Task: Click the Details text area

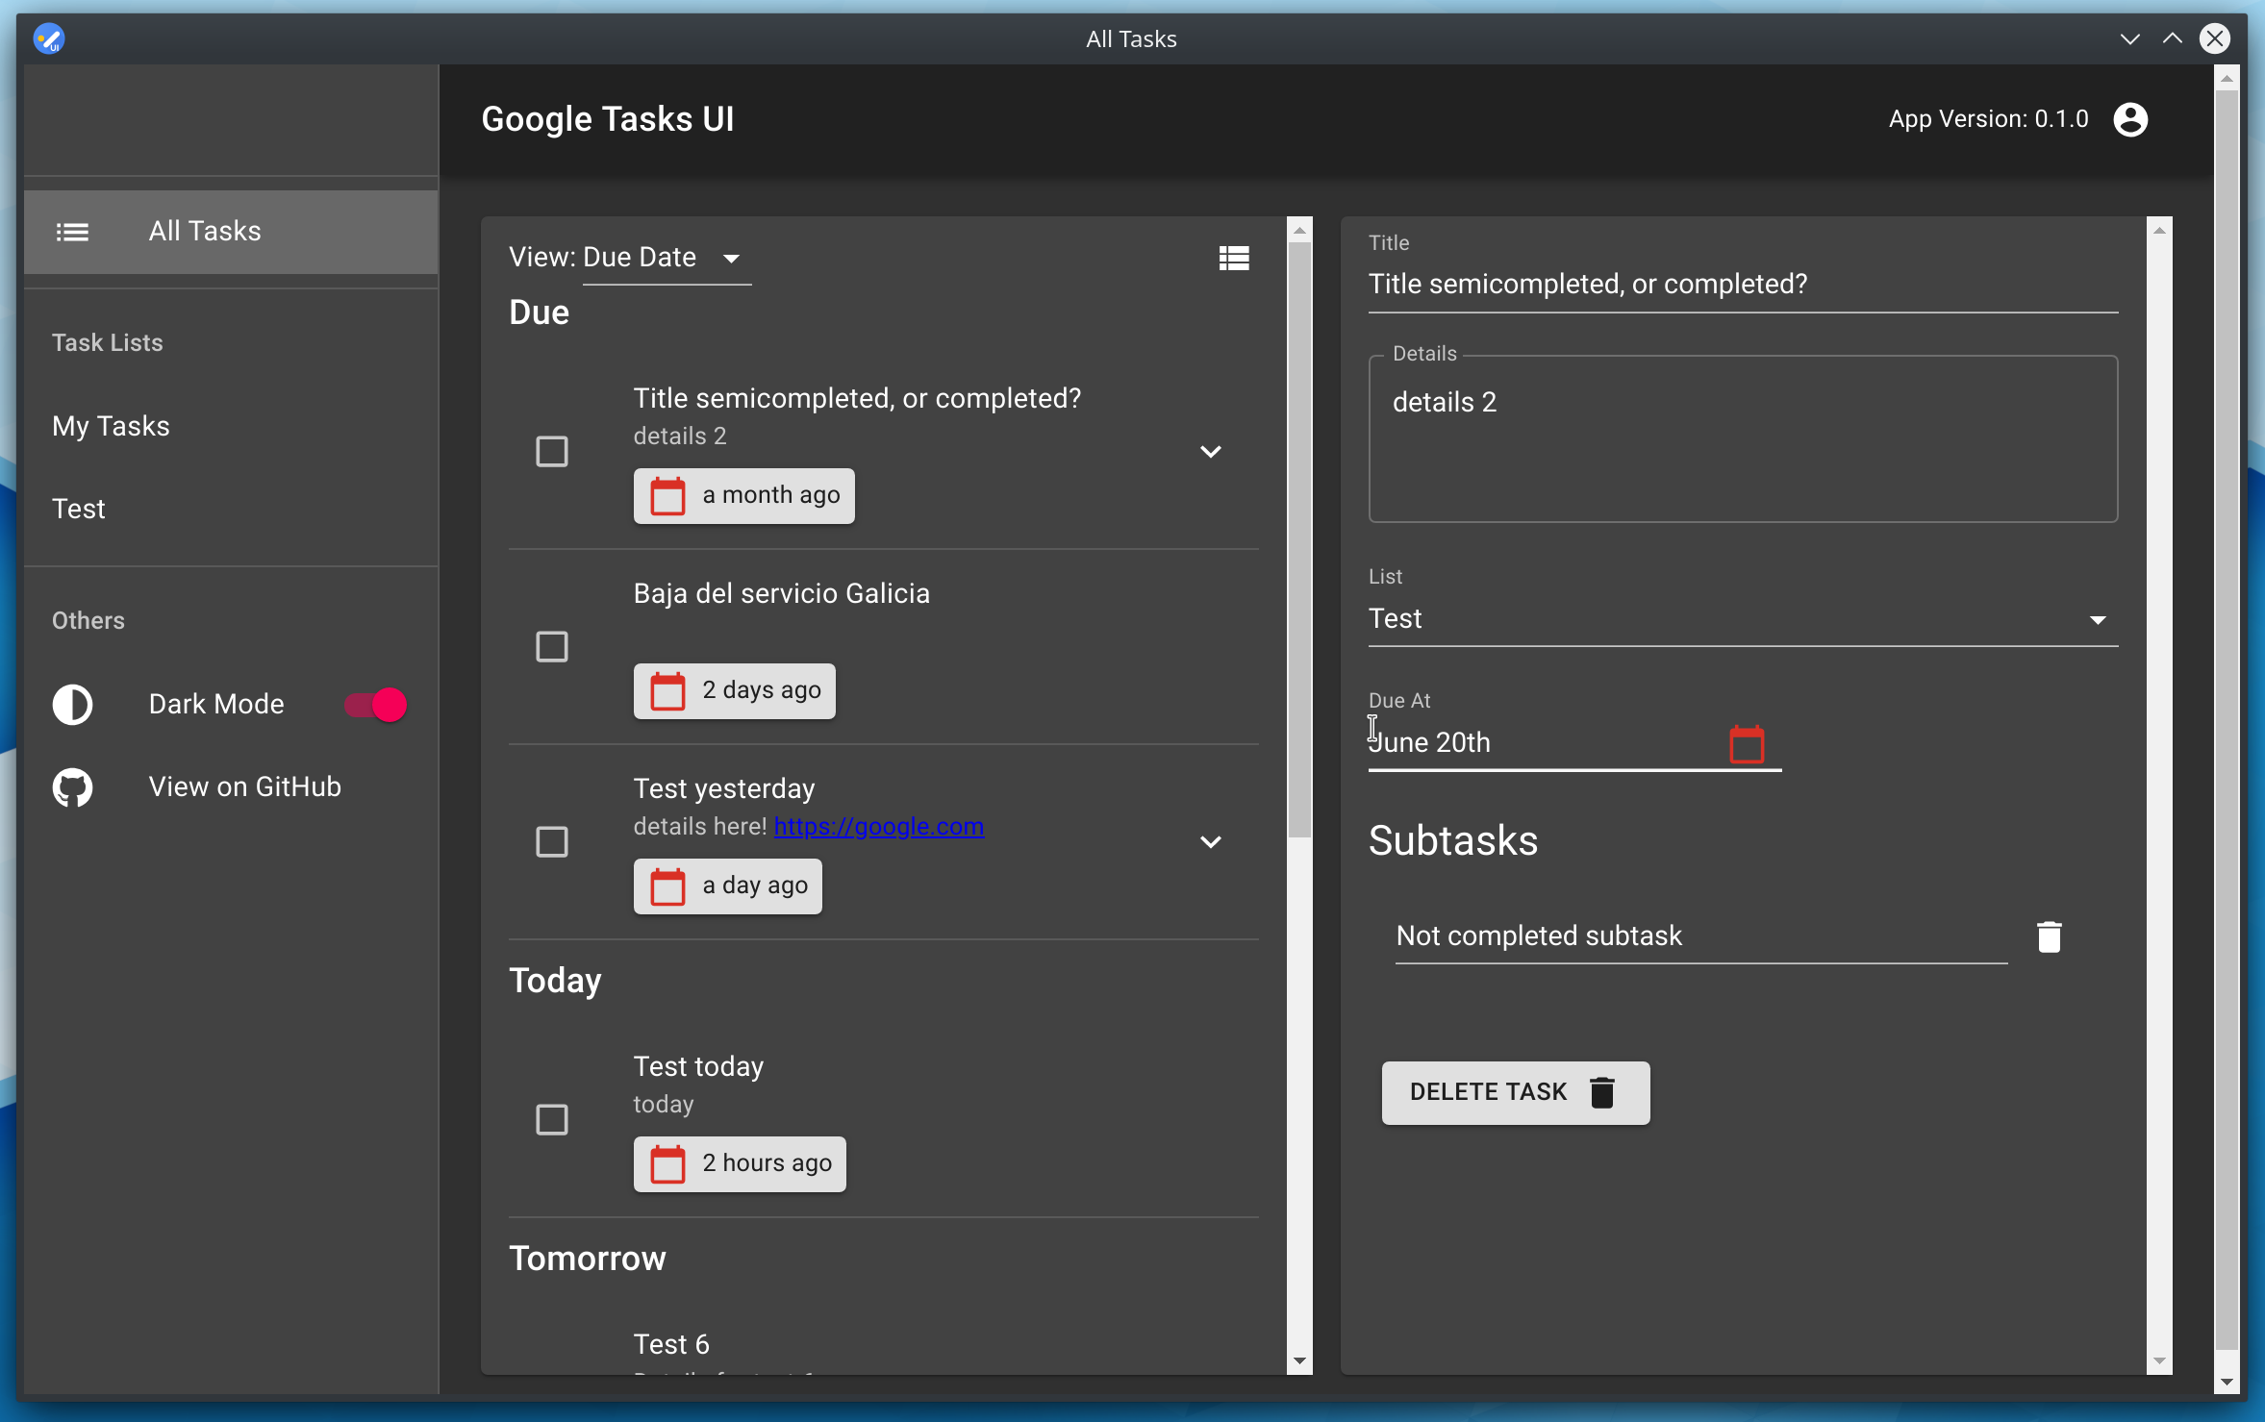Action: [x=1743, y=438]
